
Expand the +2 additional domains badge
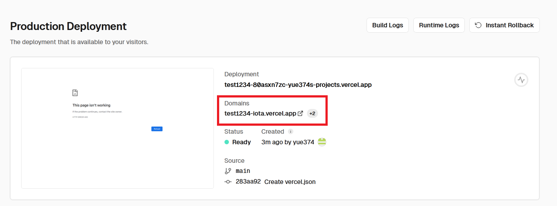point(312,113)
